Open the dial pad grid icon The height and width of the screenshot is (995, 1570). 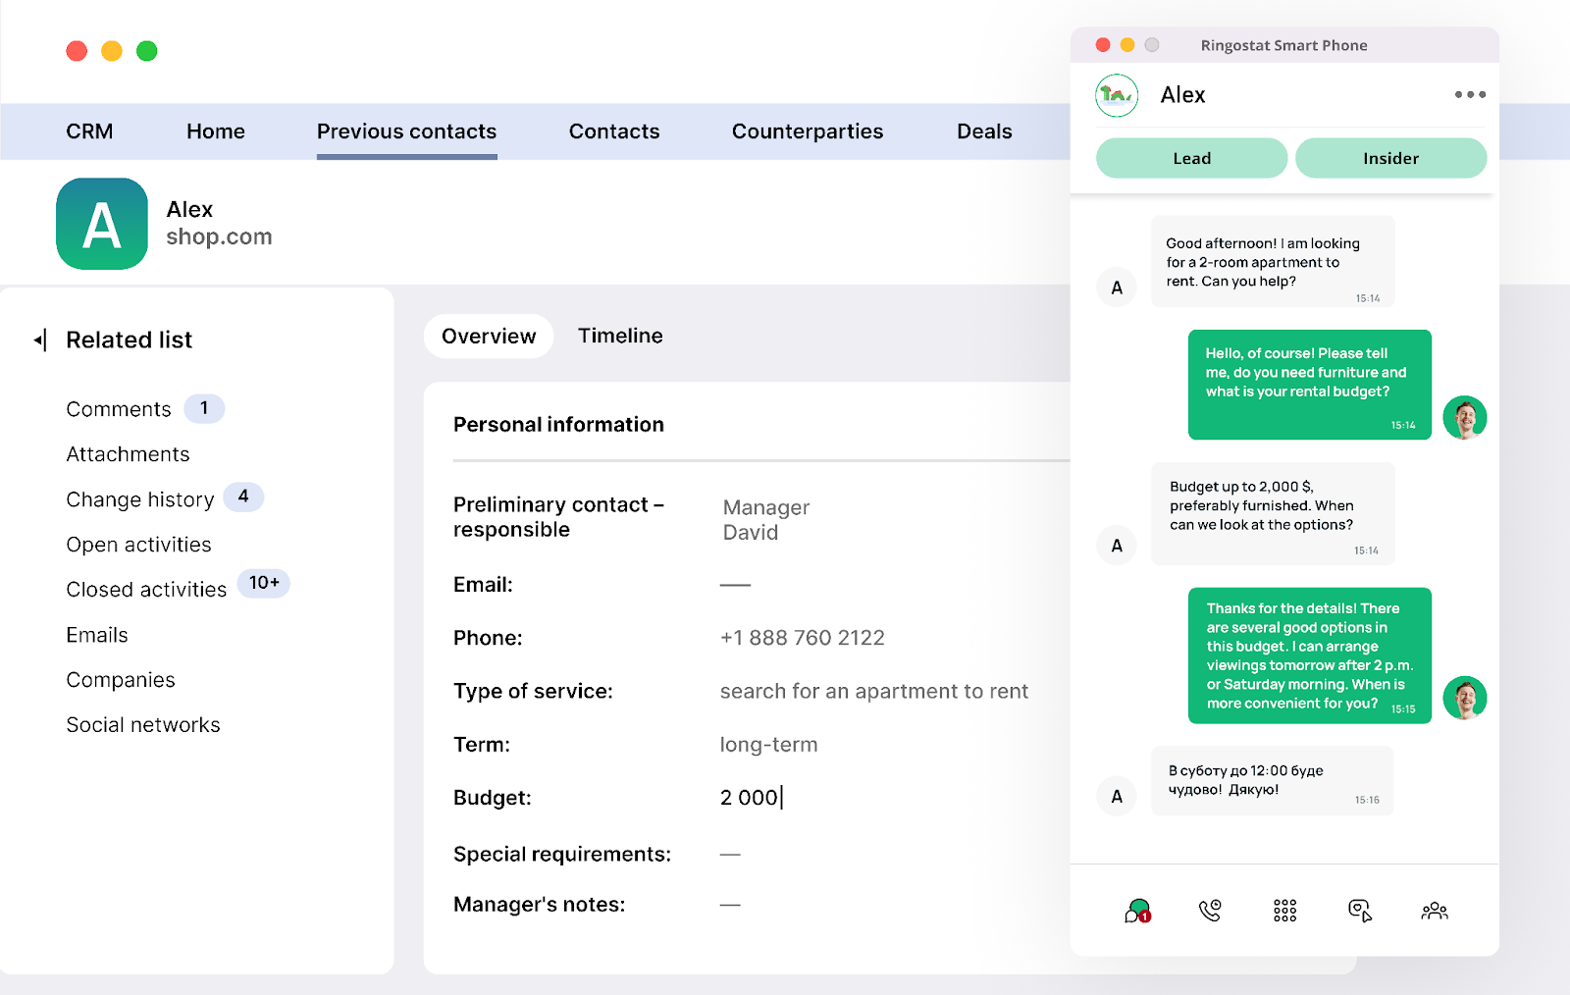pos(1284,911)
